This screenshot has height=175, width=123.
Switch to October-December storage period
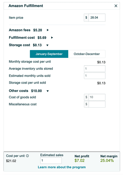[x=87, y=54]
